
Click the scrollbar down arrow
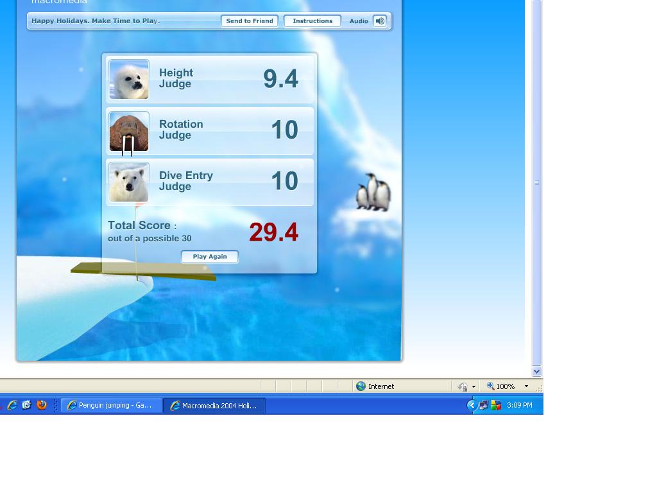click(537, 371)
